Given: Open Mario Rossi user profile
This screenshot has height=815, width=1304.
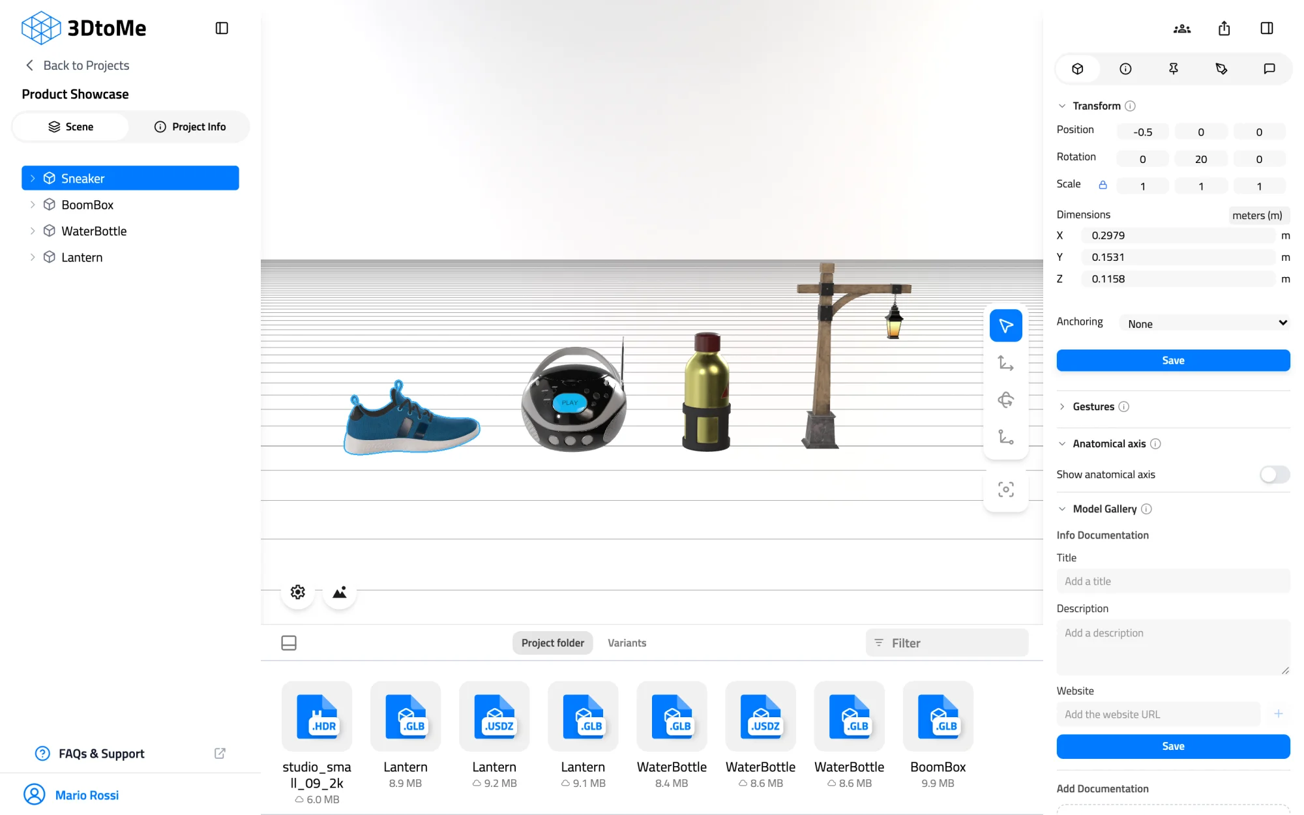Looking at the screenshot, I should 72,795.
